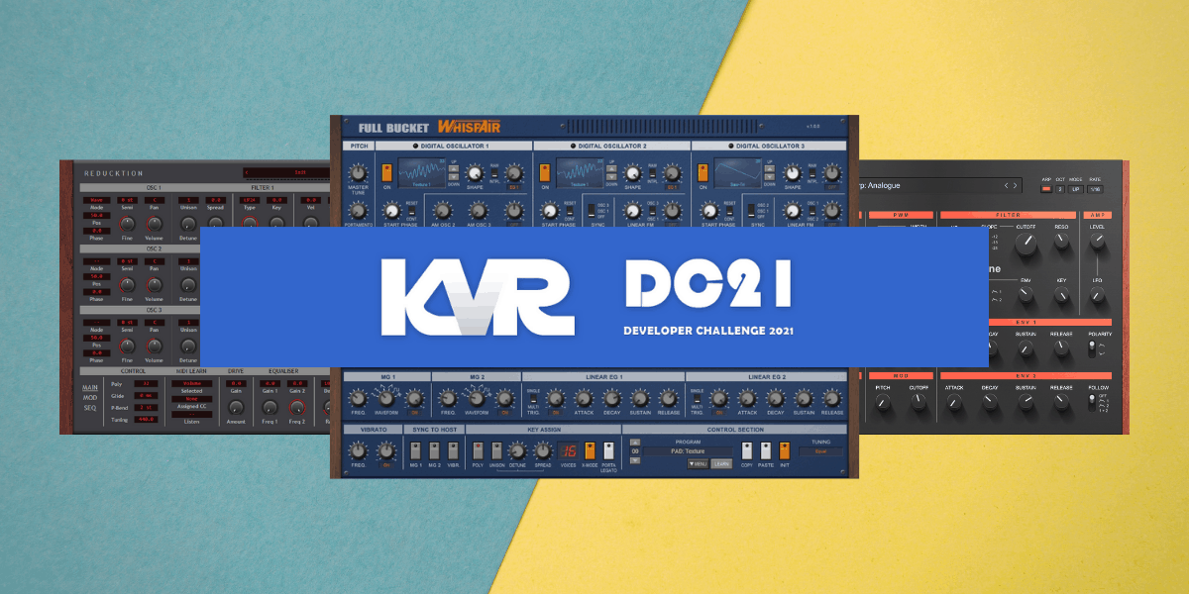The height and width of the screenshot is (594, 1189).
Task: Click the PAD: Texture program name field
Action: (689, 451)
